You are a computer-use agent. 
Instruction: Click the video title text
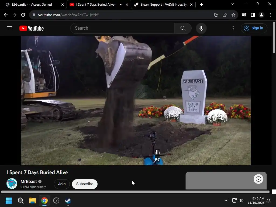(x=37, y=172)
